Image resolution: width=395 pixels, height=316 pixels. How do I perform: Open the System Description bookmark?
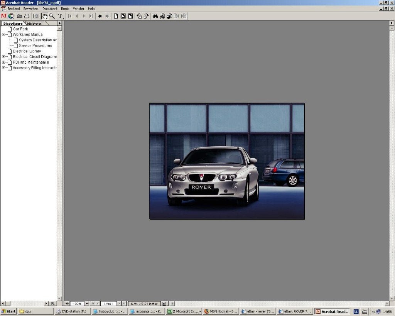click(x=38, y=40)
